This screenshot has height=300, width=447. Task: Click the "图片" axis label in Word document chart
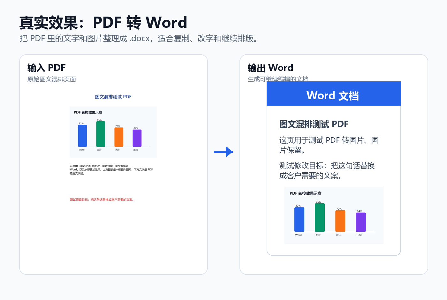[x=318, y=235]
